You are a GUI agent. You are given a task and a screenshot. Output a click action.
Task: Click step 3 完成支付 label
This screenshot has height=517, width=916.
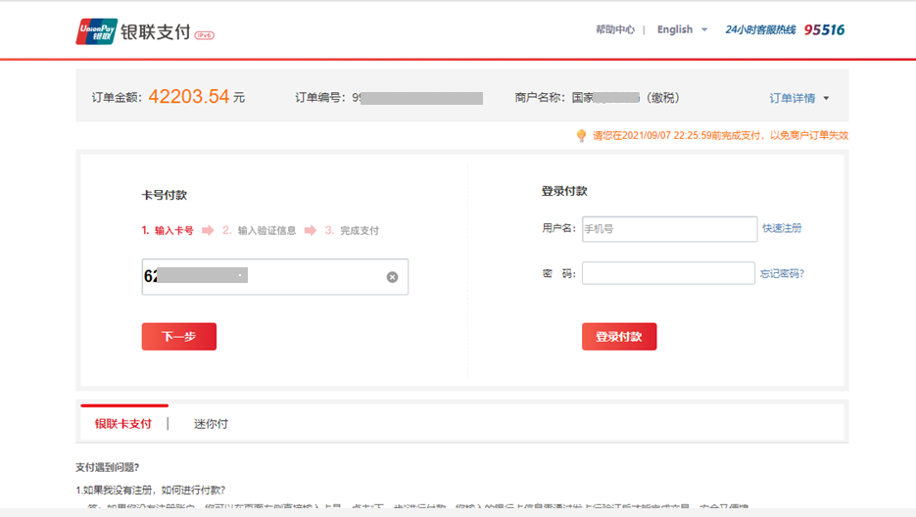pos(352,230)
